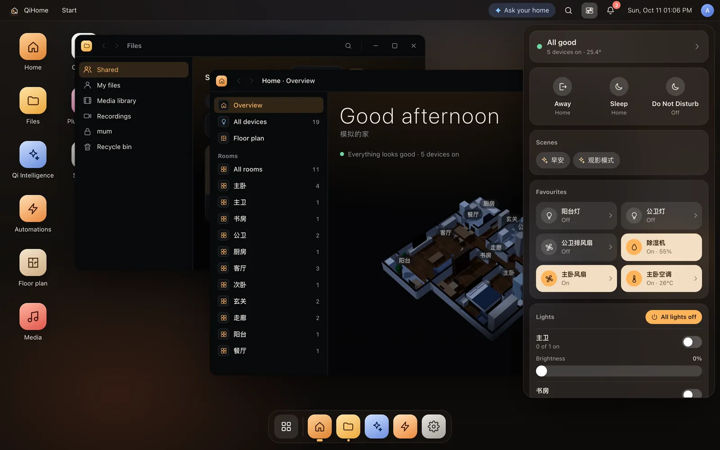Select All devices in the Home sidebar
The width and height of the screenshot is (720, 450).
click(269, 122)
